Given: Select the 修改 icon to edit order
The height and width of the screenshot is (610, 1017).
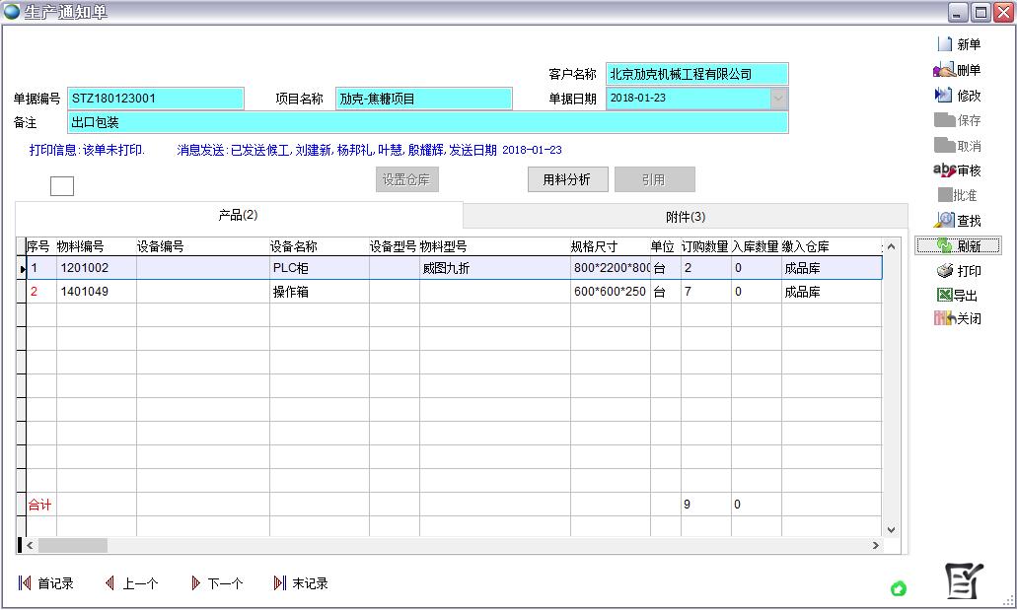Looking at the screenshot, I should pos(959,95).
